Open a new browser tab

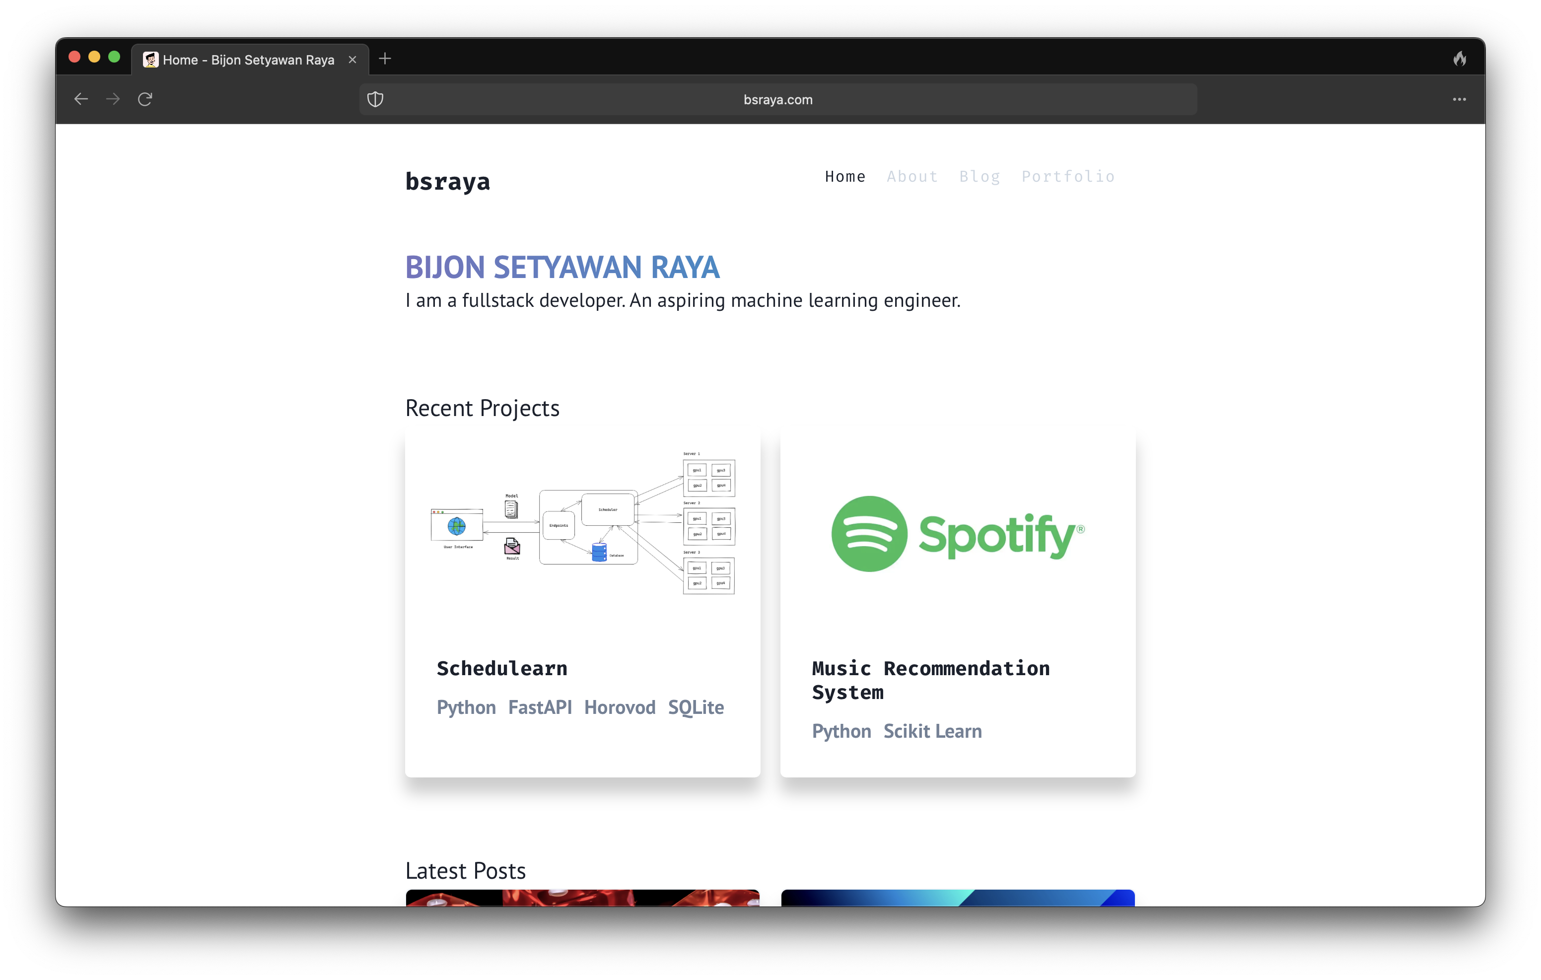385,59
